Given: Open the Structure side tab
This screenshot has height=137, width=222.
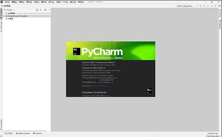Looking at the screenshot, I should (x=1, y=27).
